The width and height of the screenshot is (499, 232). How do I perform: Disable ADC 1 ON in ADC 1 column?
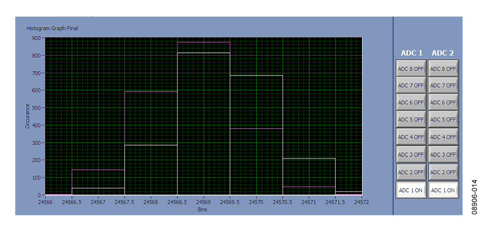click(x=411, y=190)
